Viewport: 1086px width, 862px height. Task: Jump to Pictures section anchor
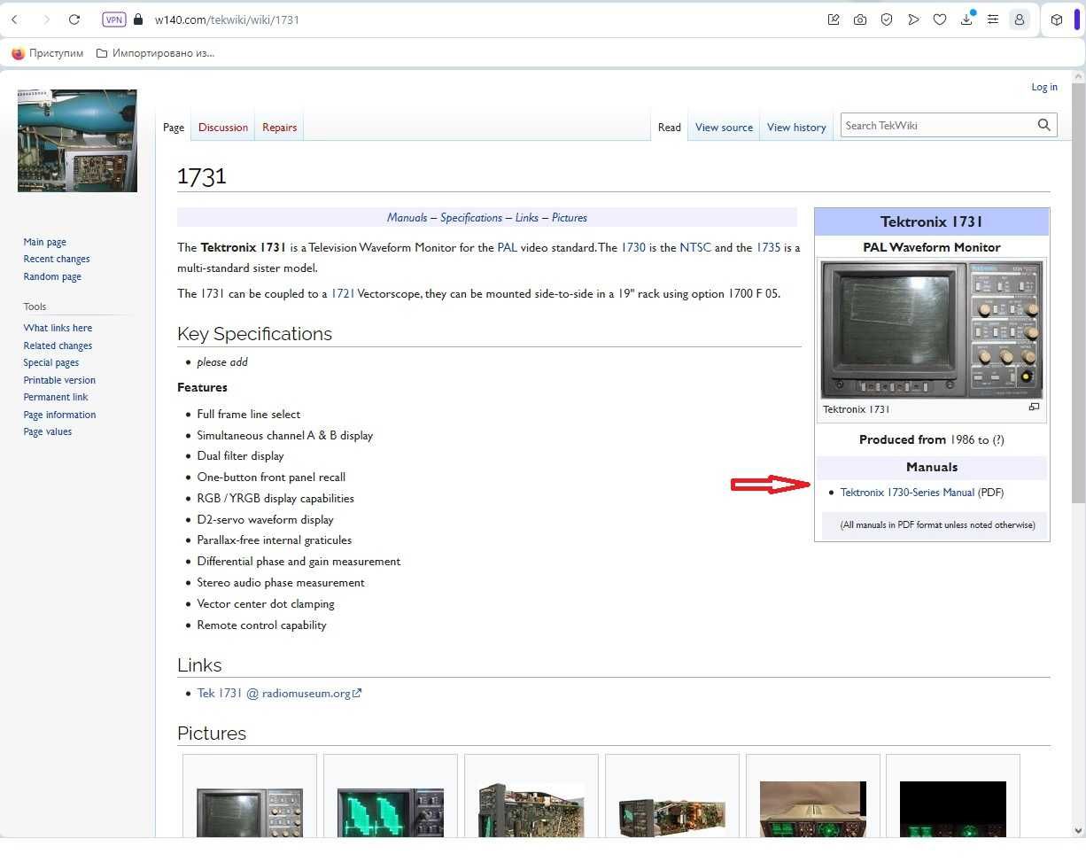point(570,218)
